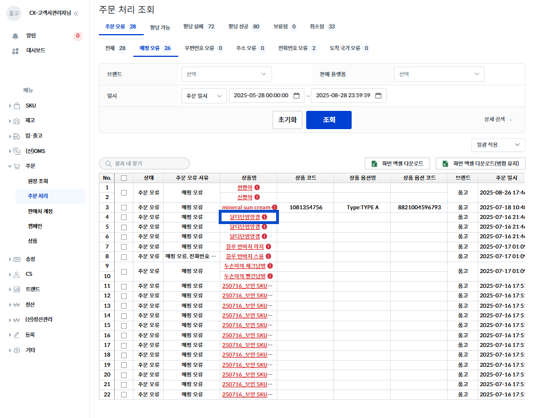Image resolution: width=534 pixels, height=418 pixels.
Task: Collapse the sidebar with the double chevron icon
Action: tap(77, 13)
